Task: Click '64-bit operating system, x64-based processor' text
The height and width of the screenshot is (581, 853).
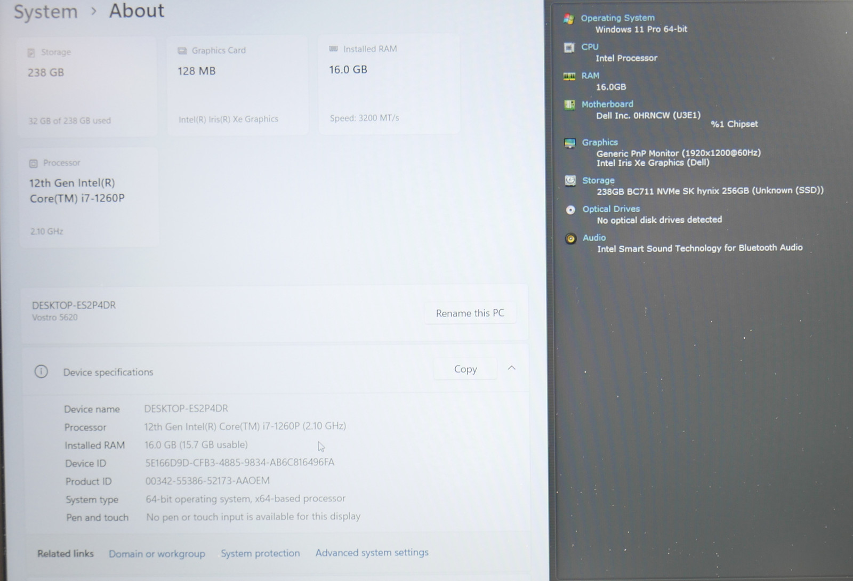Action: tap(246, 499)
